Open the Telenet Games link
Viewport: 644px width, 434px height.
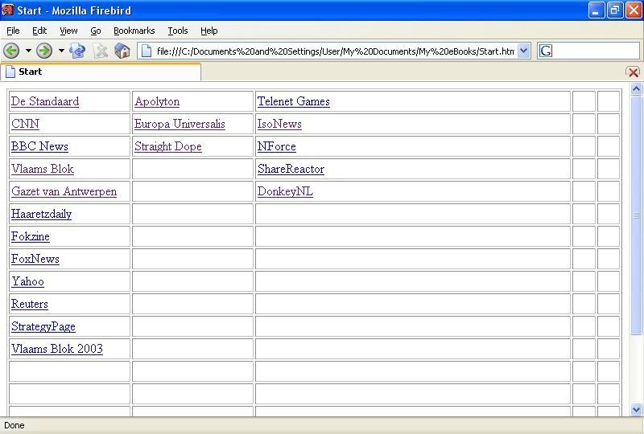pos(293,101)
